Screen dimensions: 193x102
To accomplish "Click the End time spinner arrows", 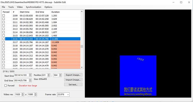I will (30, 80).
